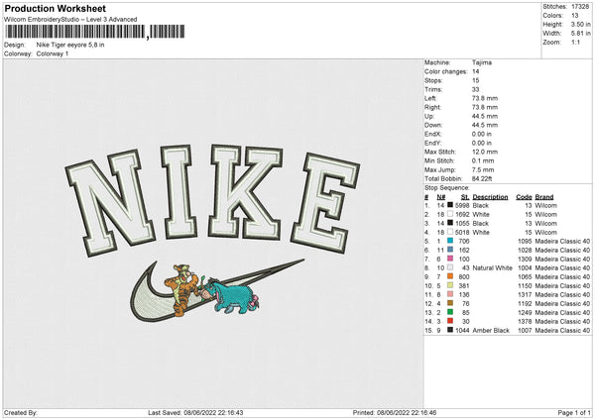Screen dimensions: 595x420
Task: Click the Brand column header
Action: [544, 197]
